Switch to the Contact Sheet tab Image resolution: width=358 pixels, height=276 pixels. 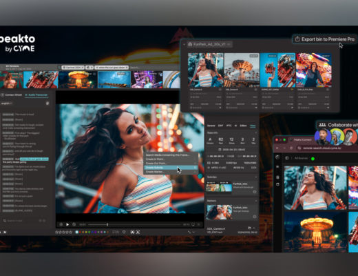(x=11, y=95)
